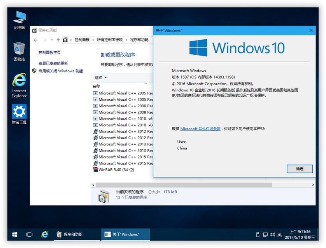The image size is (326, 248).
Task: Open 查看已安装的更新 link
Action: [x=53, y=63]
